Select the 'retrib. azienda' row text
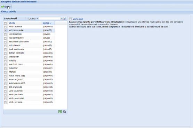Viewport: 193px width, 128px height. tap(15, 26)
